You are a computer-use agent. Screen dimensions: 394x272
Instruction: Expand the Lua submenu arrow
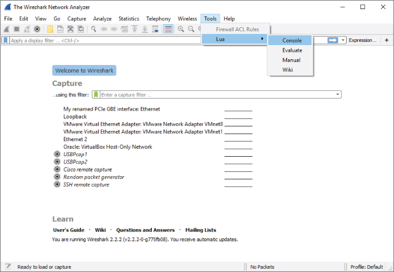pos(262,39)
